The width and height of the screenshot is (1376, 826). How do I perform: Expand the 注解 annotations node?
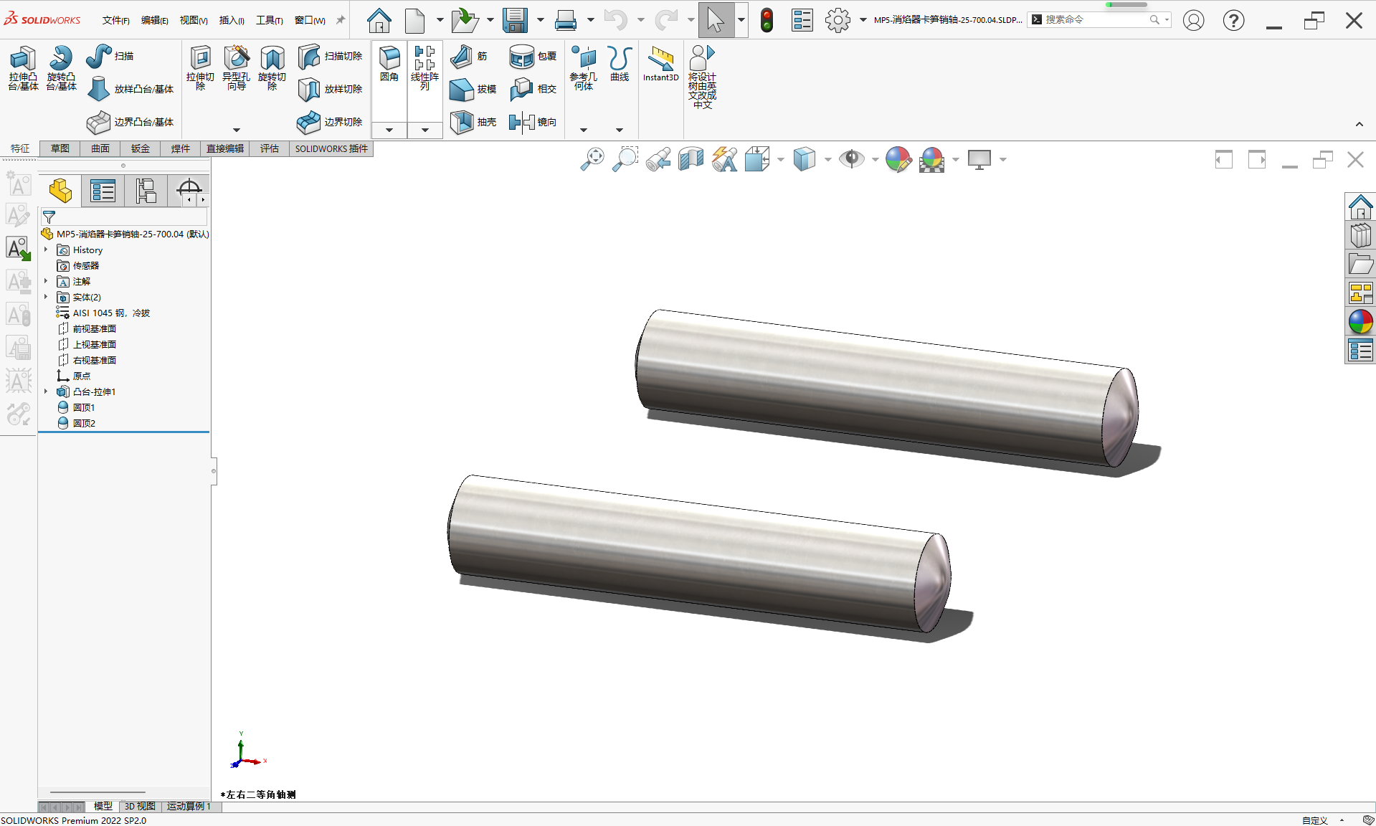point(46,281)
